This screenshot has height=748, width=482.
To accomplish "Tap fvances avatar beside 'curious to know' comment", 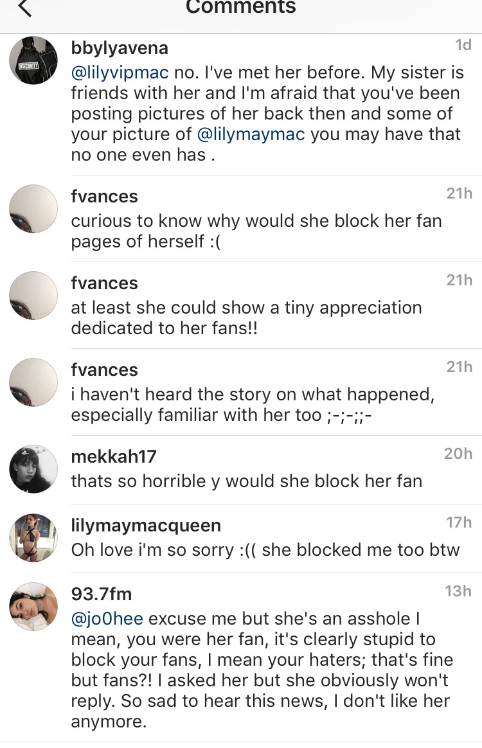I will pyautogui.click(x=33, y=209).
